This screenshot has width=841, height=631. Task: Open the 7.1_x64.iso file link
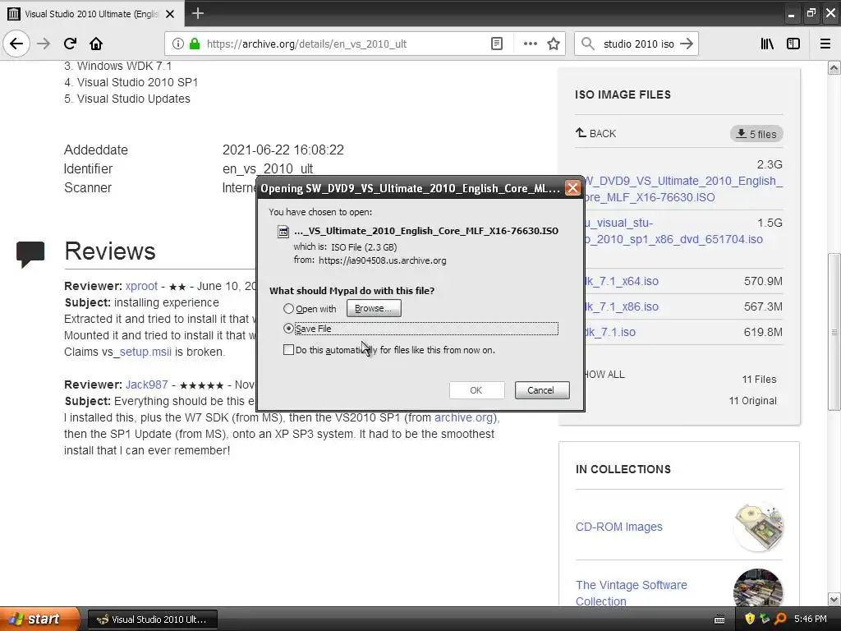click(x=621, y=281)
